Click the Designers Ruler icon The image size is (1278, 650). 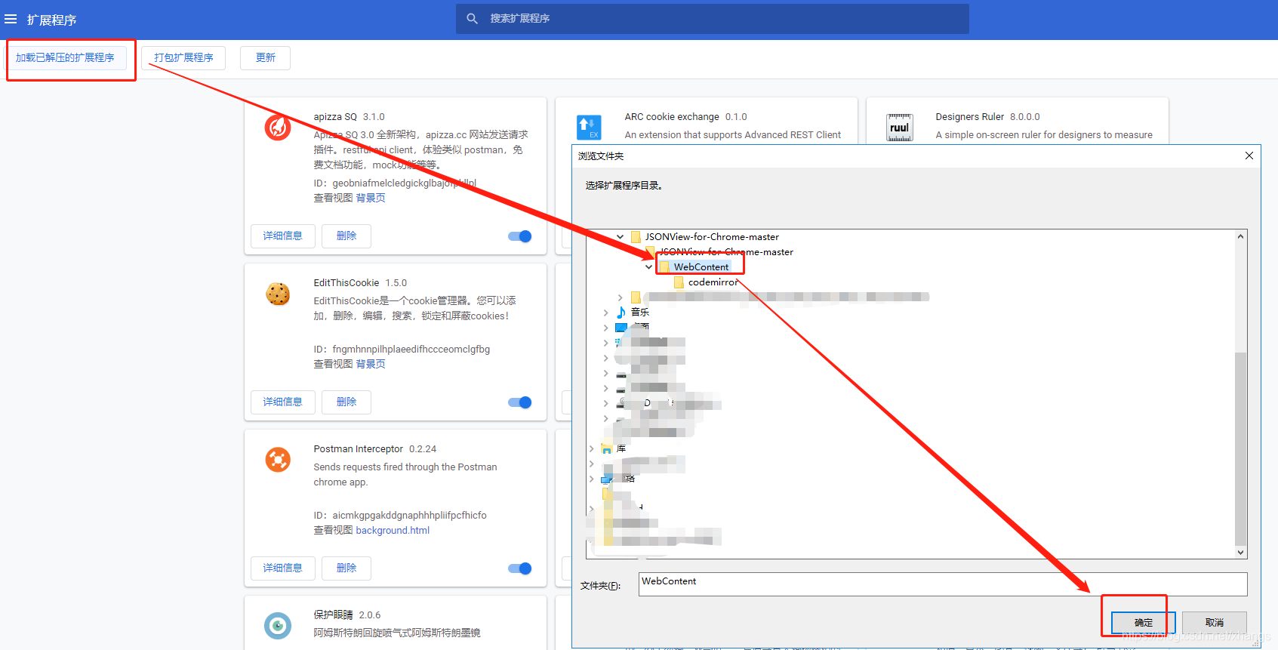click(900, 127)
